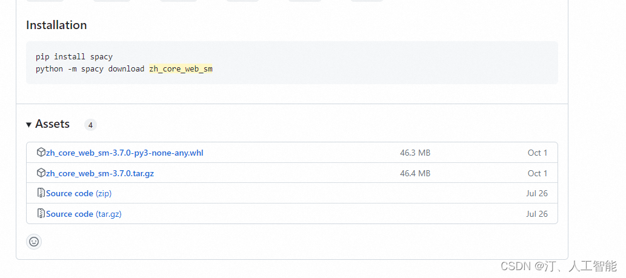Image resolution: width=626 pixels, height=278 pixels.
Task: Click the package icon beside zh_core_web_sm-3.7.0.tar.gz
Action: [41, 173]
